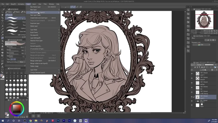
Task: Select the Move layer tool
Action: click(x=2, y=20)
